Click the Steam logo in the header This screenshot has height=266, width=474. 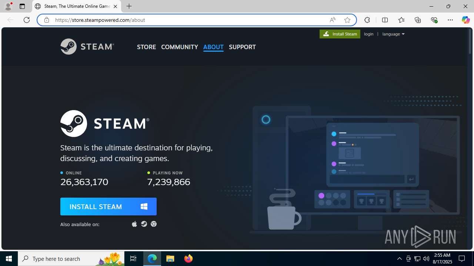point(87,47)
